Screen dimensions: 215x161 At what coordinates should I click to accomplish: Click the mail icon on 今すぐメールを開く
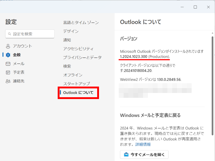tap(126, 155)
